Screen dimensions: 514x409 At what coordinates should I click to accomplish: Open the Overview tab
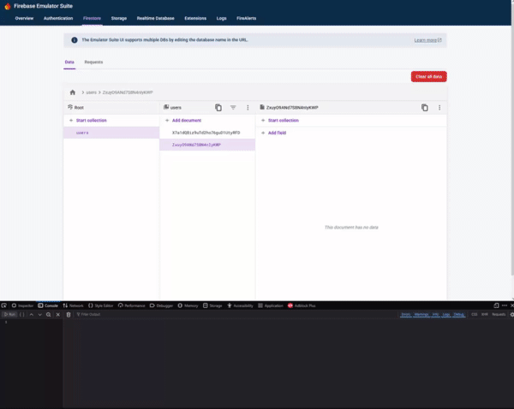[24, 18]
